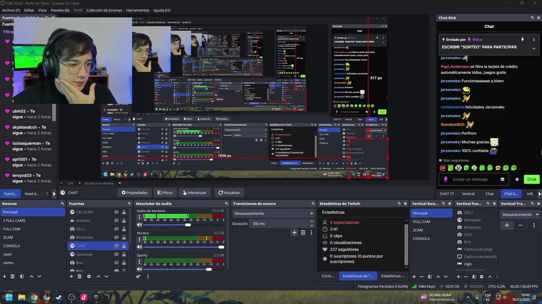Remove vertical scene minus icon
Viewport: 542px width, 304px height.
(421, 277)
